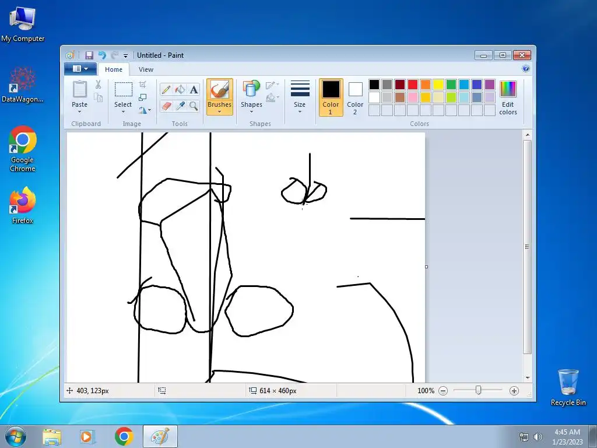Open Windows Media Player from taskbar

pos(86,436)
